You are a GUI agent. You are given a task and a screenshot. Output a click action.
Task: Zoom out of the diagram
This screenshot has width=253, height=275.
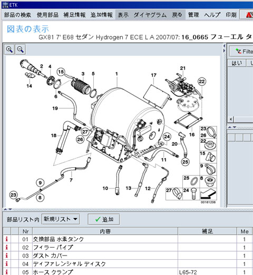pos(20,49)
